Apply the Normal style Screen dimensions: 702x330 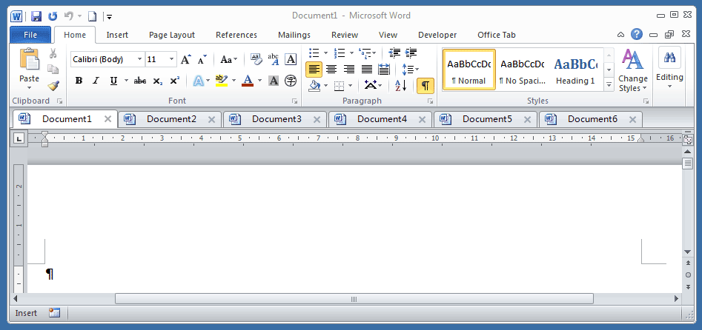point(468,70)
